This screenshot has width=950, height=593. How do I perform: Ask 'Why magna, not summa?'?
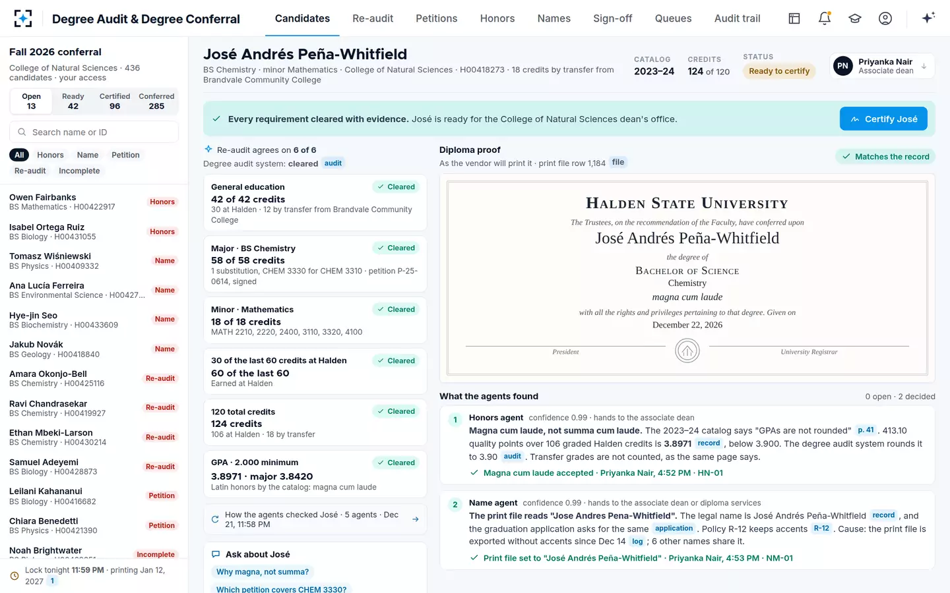(x=263, y=572)
